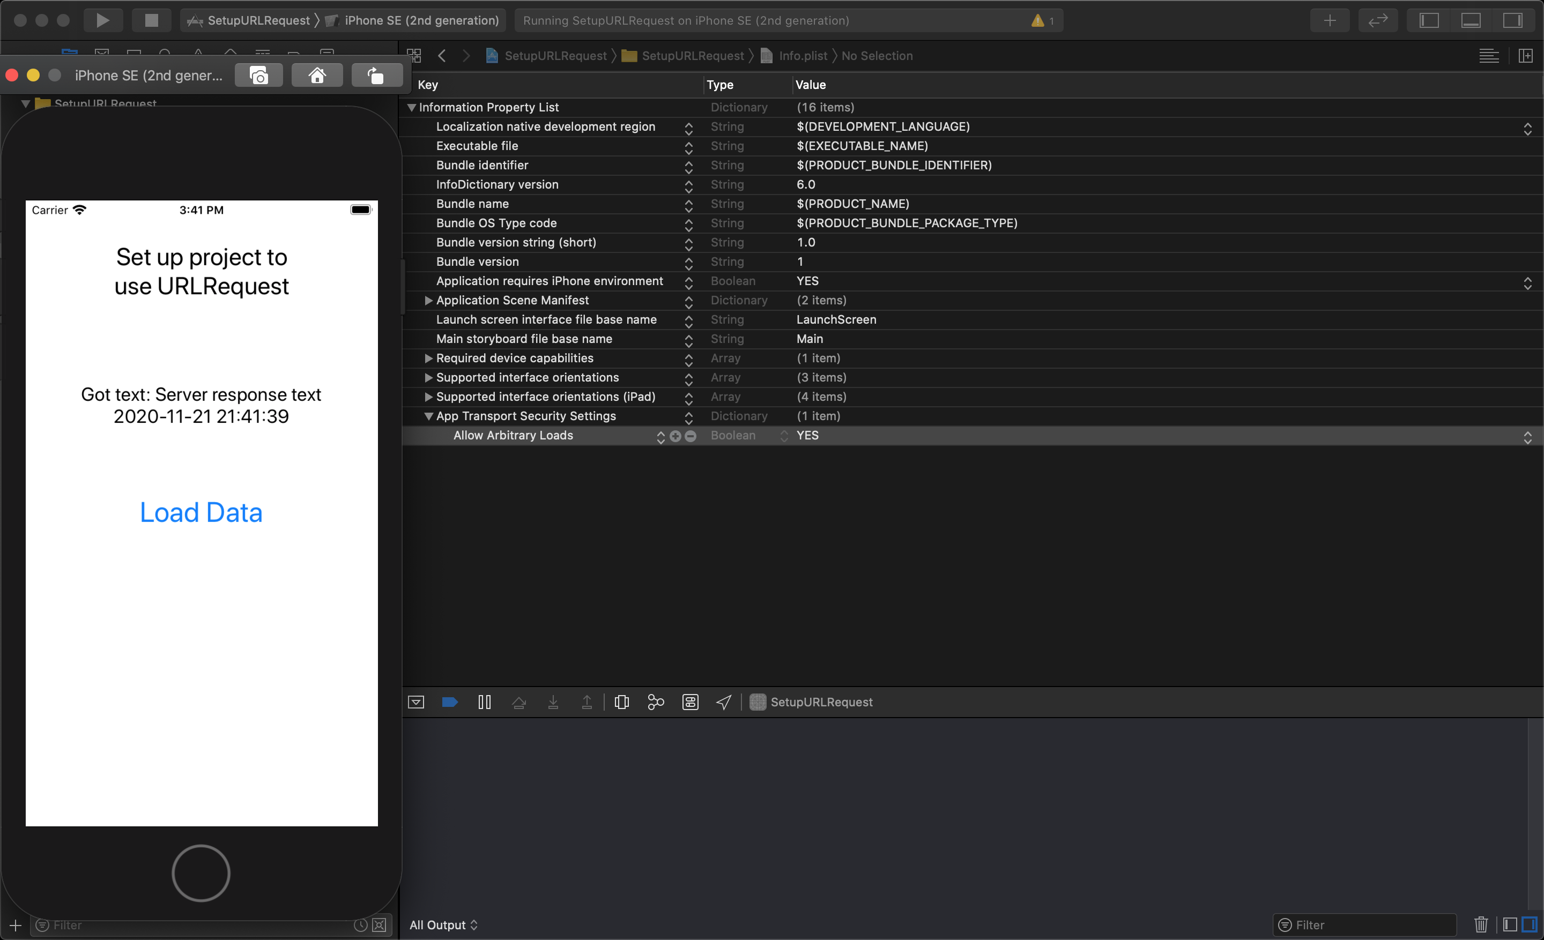Click the Debug bar step-over icon
Image resolution: width=1544 pixels, height=940 pixels.
(x=521, y=702)
